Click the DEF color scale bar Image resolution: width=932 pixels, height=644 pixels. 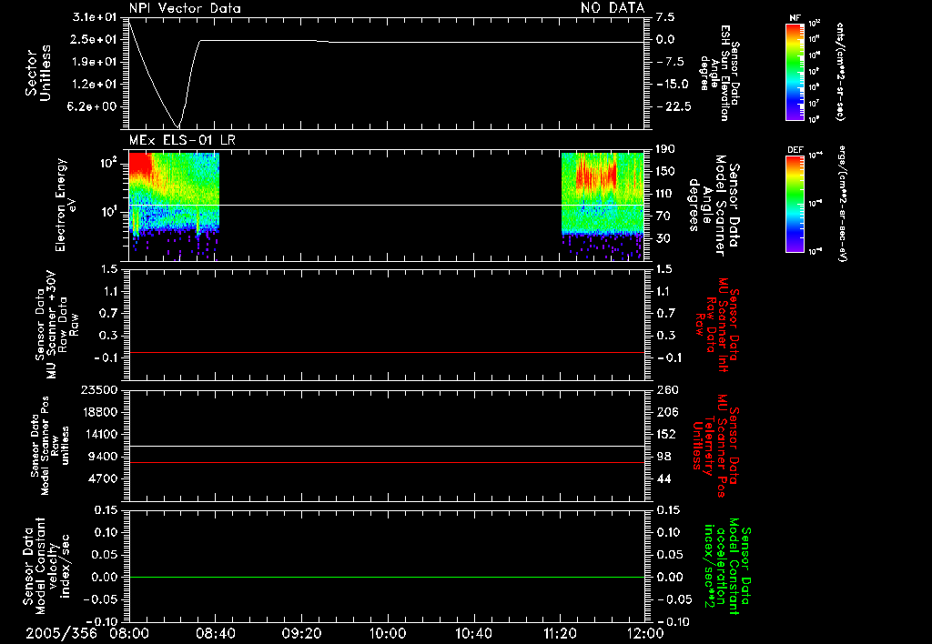(795, 204)
